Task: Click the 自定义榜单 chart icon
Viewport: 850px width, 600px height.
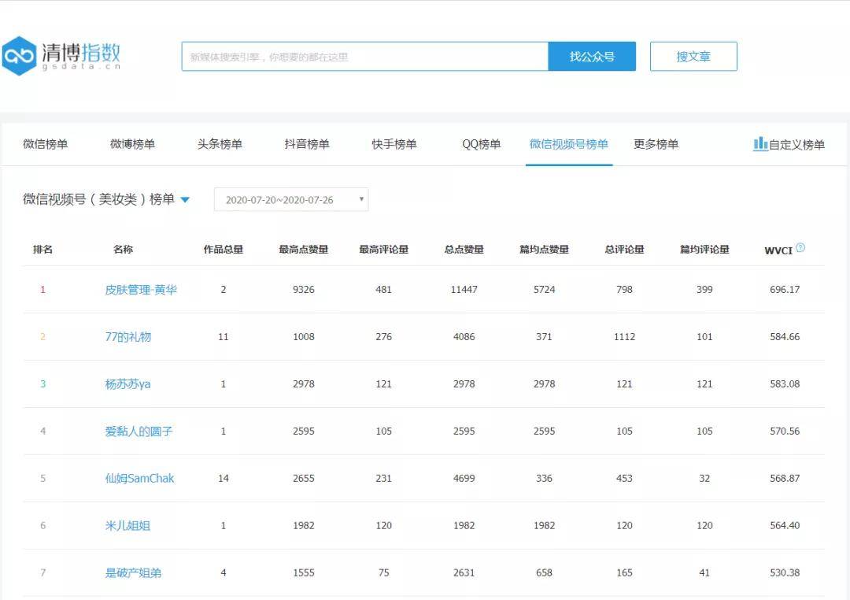Action: (760, 144)
